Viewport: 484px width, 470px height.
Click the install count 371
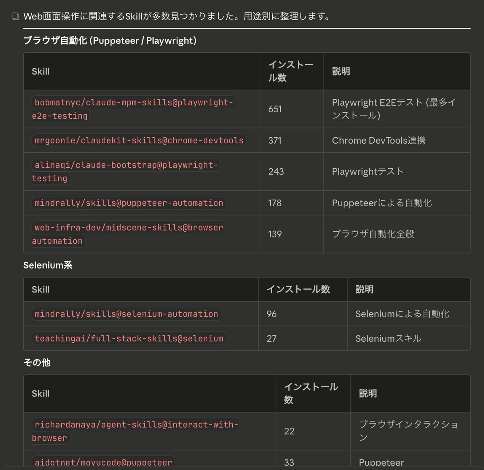pos(275,141)
